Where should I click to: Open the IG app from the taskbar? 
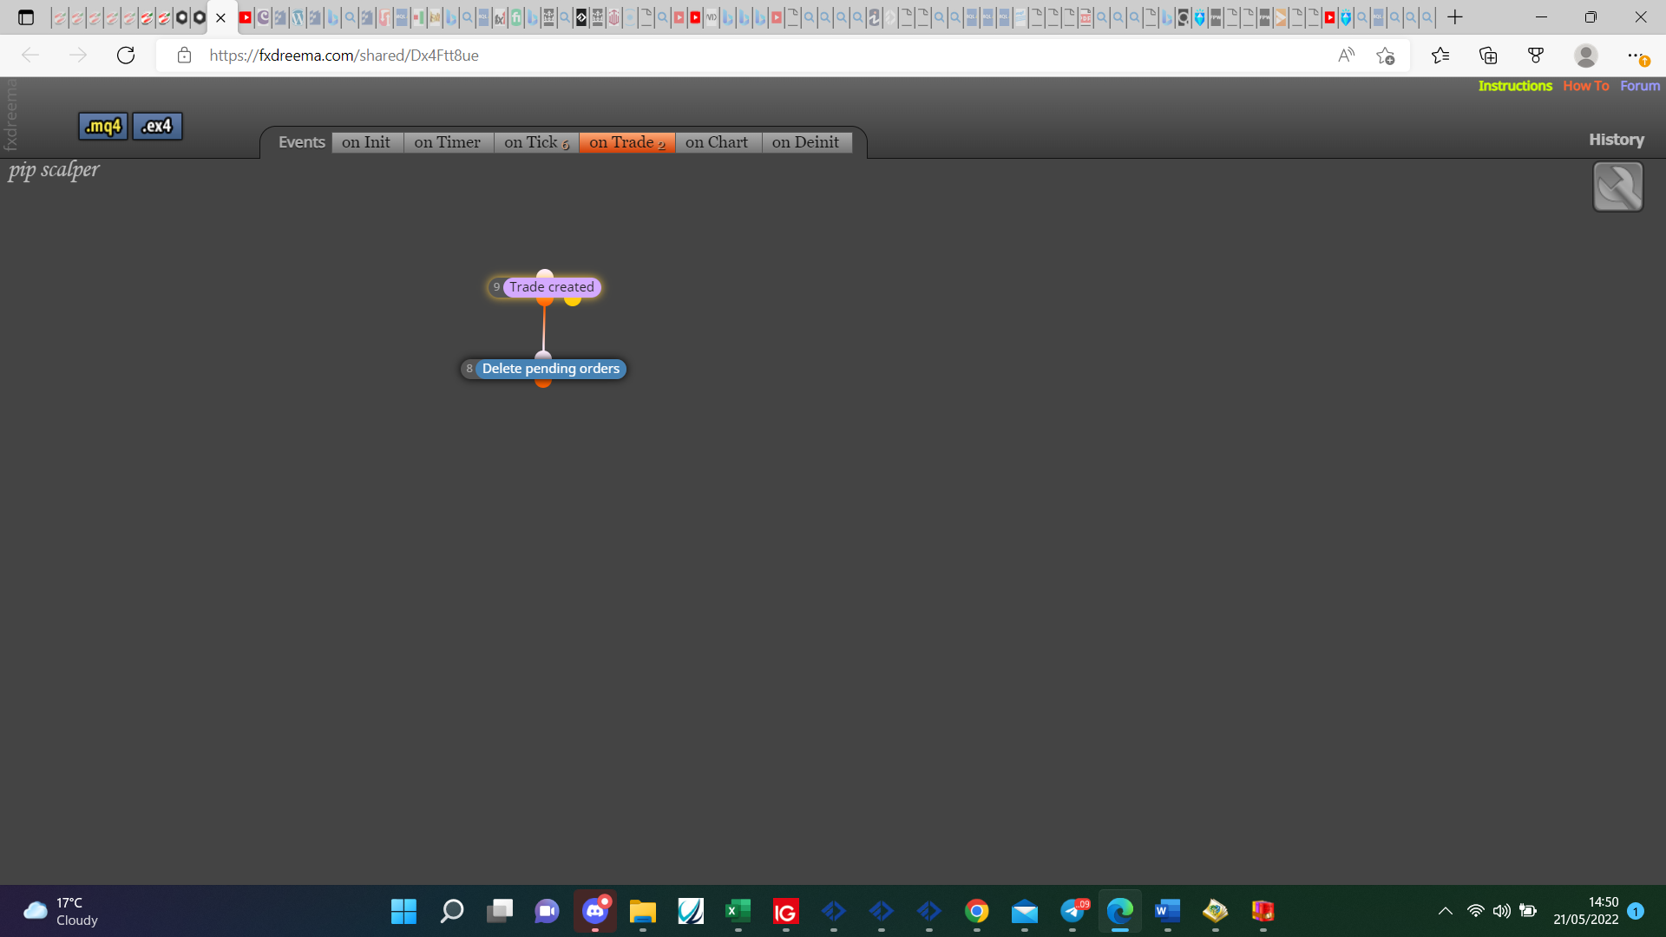785,911
